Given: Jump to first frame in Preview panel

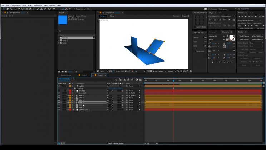Looking at the screenshot, I should [239, 16].
